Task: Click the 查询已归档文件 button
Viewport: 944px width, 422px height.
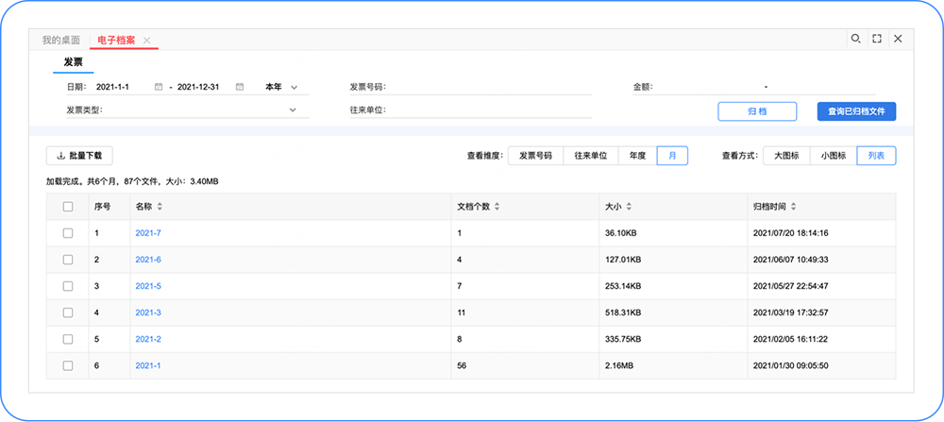Action: coord(855,111)
